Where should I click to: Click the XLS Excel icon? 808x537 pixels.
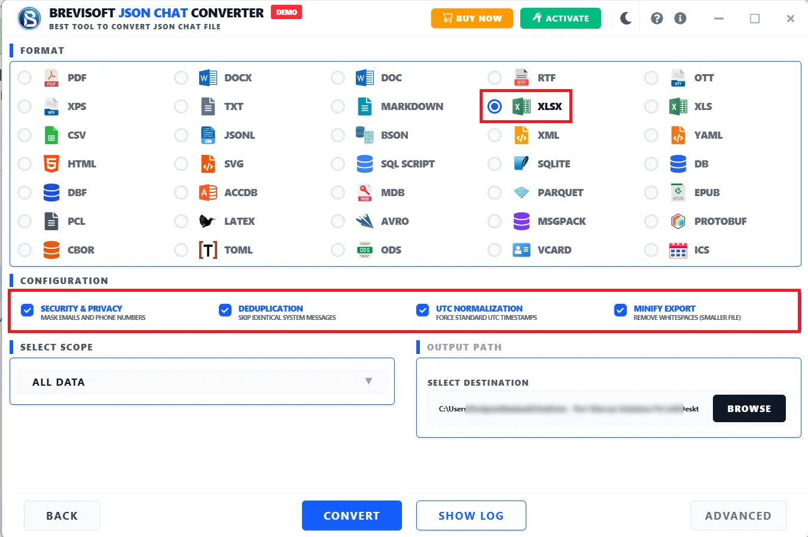pyautogui.click(x=678, y=106)
